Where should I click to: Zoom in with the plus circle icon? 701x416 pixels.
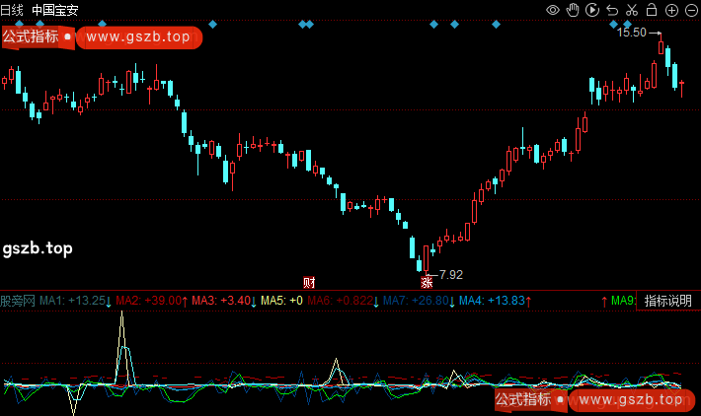670,10
